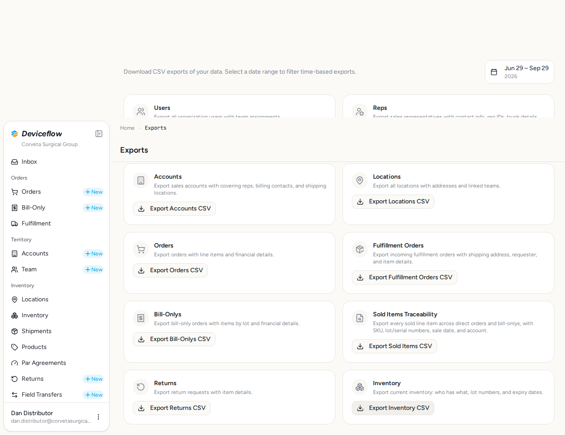Image resolution: width=565 pixels, height=435 pixels.
Task: Open Par Agreements in the sidebar
Action: 56,363
